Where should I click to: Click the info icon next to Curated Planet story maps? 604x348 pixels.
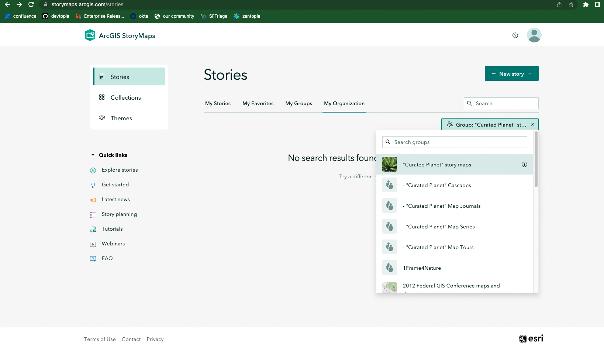pyautogui.click(x=524, y=164)
